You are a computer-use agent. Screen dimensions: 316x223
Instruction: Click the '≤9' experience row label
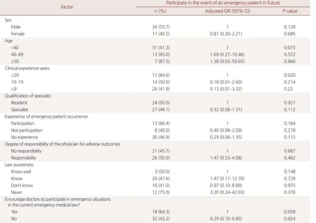14,89
